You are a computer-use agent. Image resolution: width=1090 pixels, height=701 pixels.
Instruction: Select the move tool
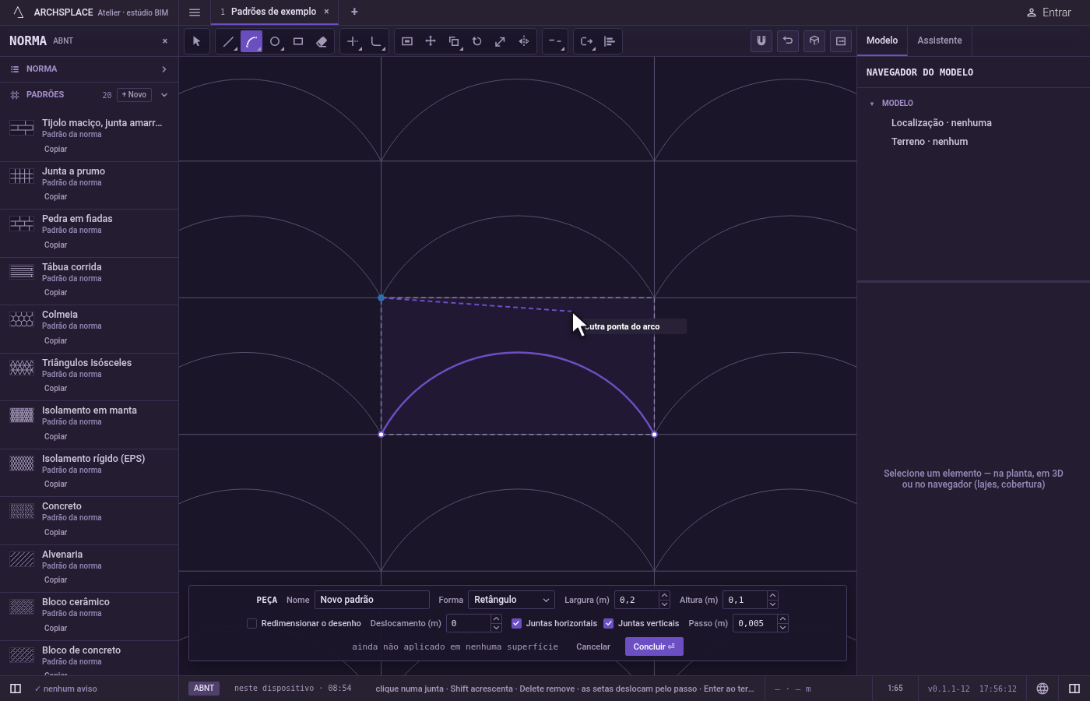click(431, 41)
